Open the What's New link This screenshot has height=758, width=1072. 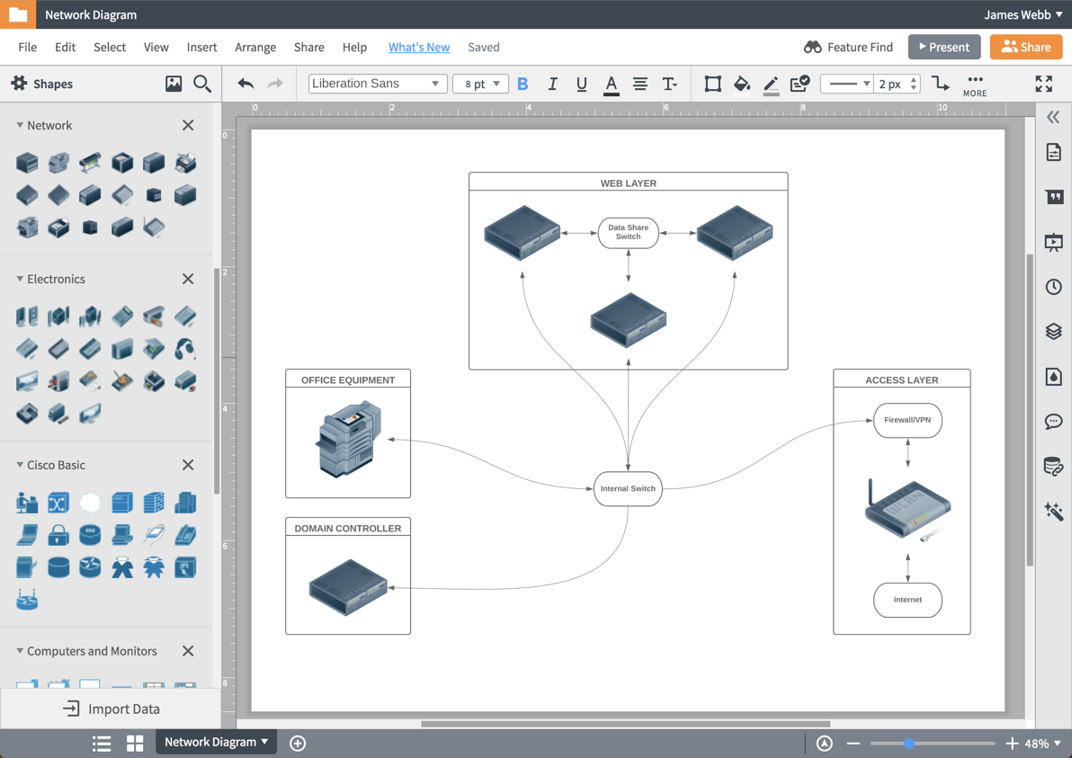418,47
